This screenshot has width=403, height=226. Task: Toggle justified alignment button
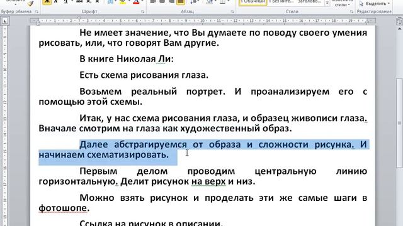coord(181,2)
